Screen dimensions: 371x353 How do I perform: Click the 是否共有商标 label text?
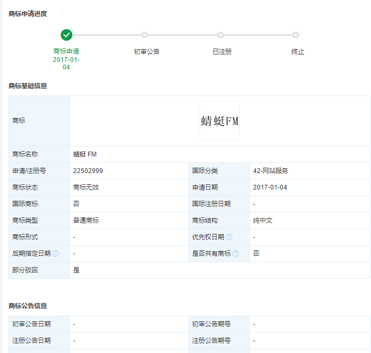click(x=211, y=254)
